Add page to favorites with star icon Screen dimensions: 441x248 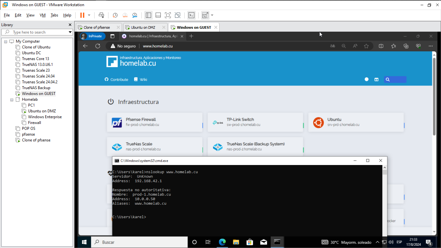(366, 46)
